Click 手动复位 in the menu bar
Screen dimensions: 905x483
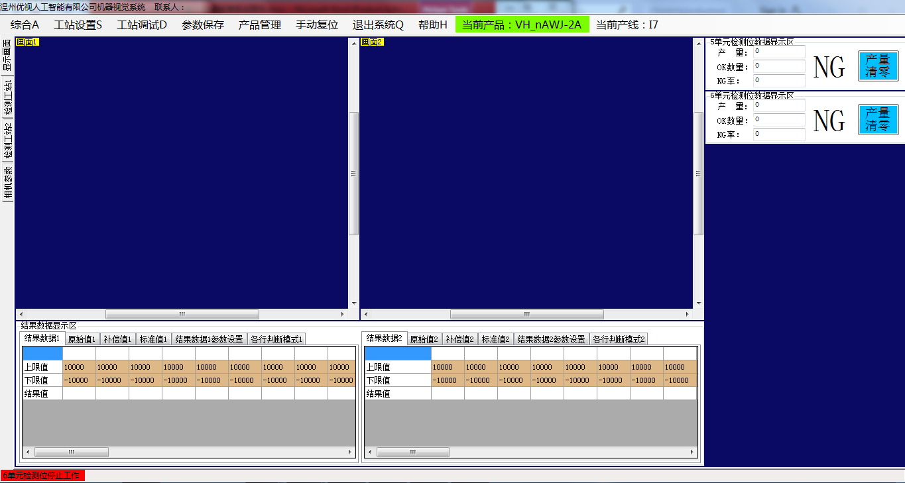tap(317, 25)
